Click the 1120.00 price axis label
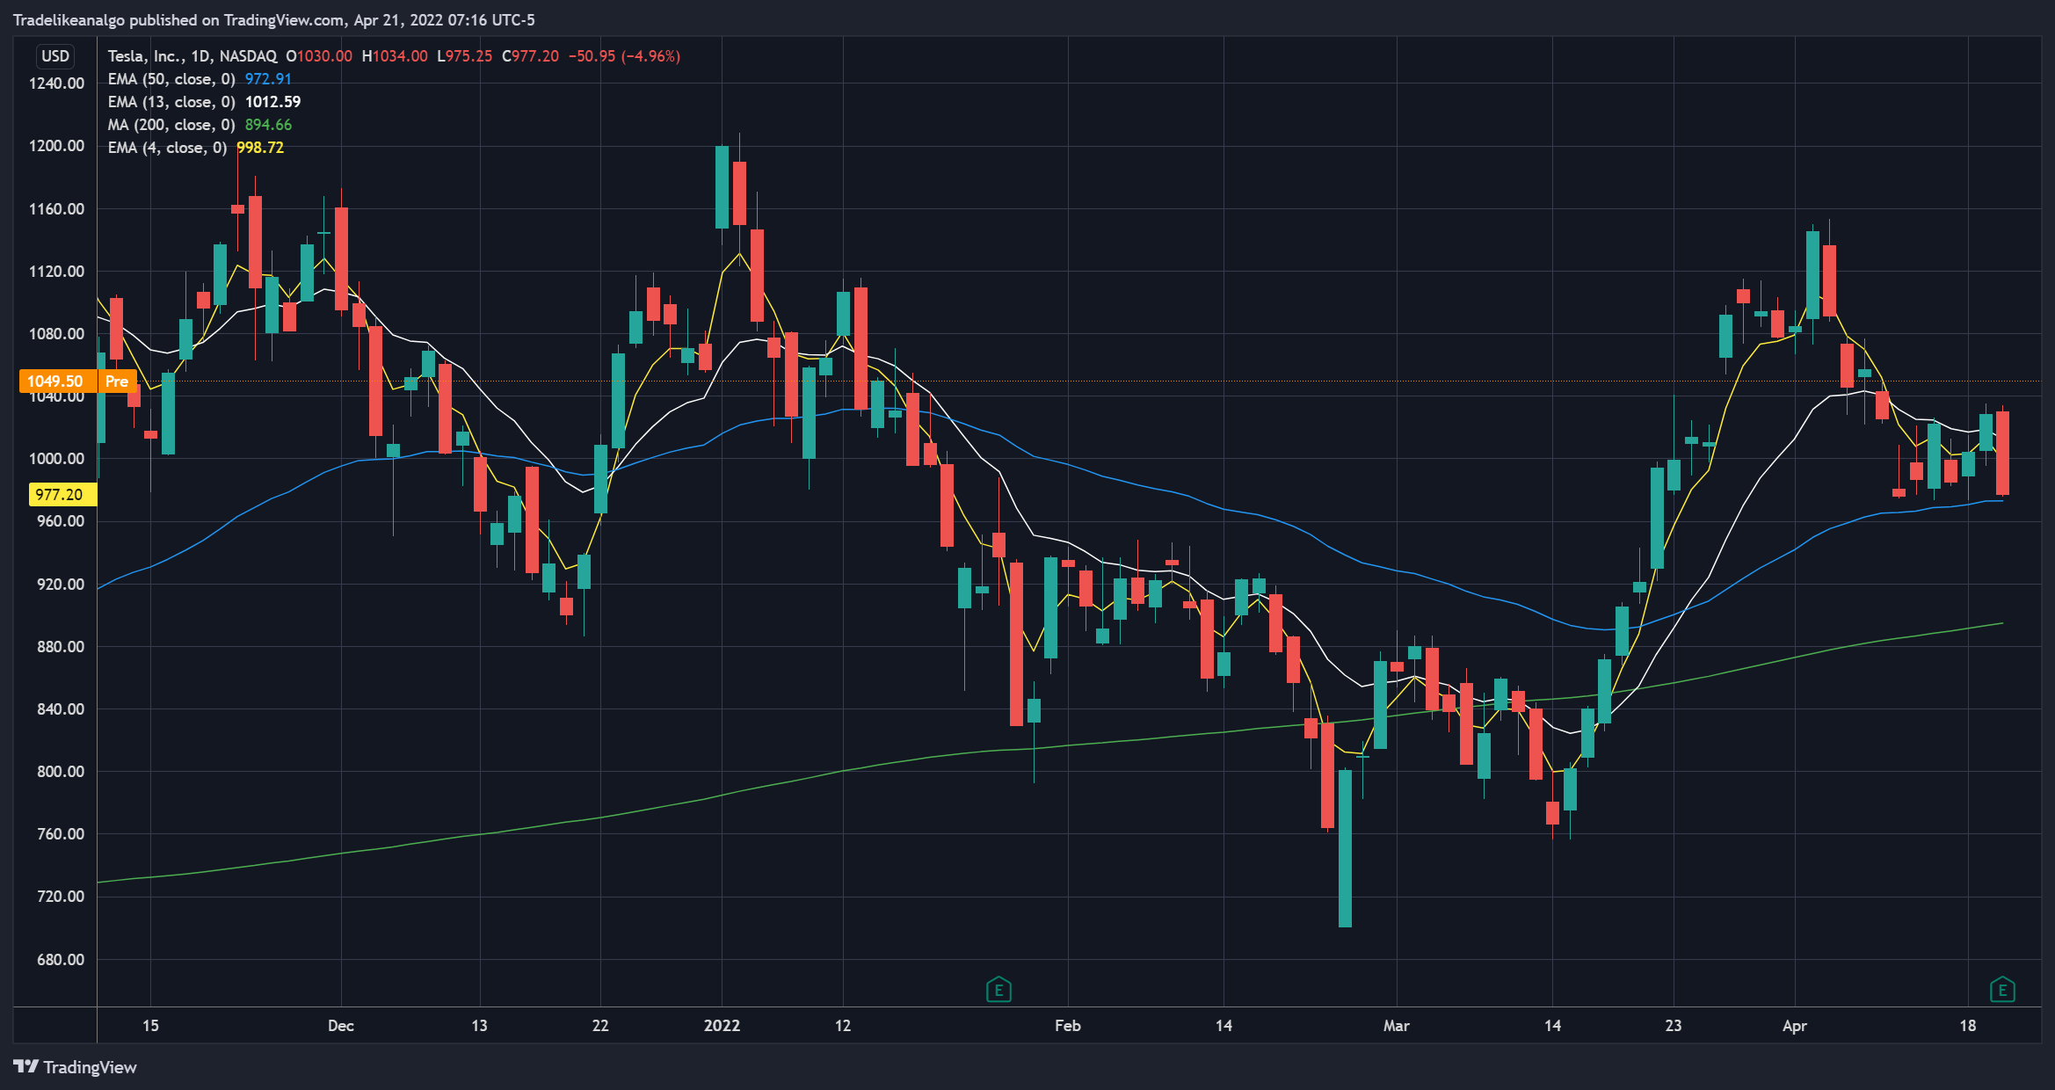 coord(56,272)
